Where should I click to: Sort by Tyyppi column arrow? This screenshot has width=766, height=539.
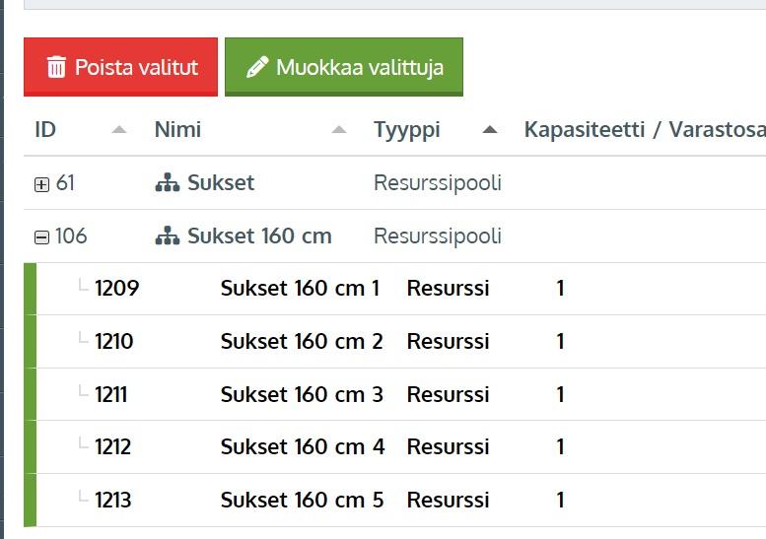coord(490,130)
